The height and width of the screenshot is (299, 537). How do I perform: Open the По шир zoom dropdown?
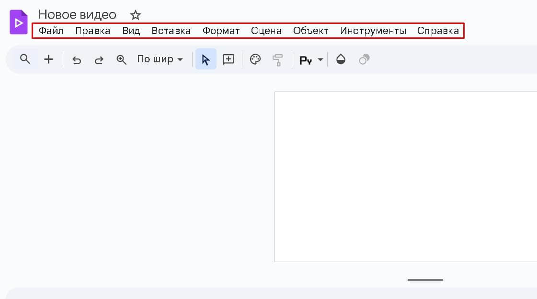(x=160, y=59)
